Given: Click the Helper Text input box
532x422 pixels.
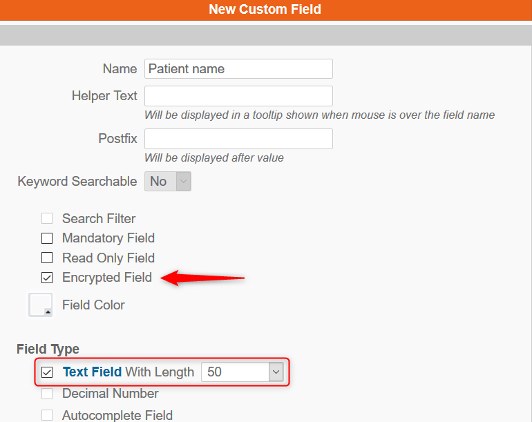Looking at the screenshot, I should point(238,96).
